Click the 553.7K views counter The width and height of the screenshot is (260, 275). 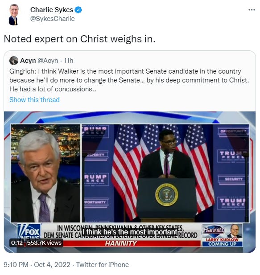coord(44,243)
